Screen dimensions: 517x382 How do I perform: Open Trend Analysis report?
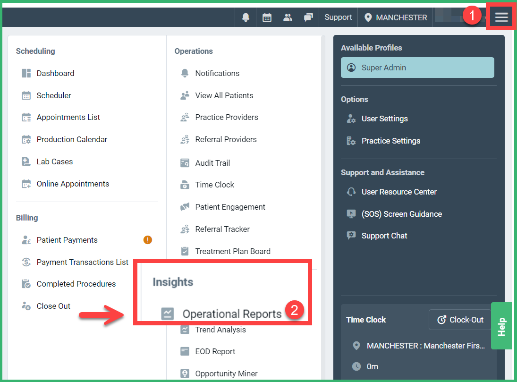220,330
